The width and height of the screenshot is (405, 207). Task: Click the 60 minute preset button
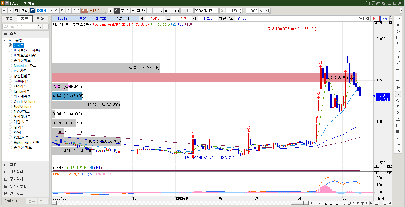[177, 11]
